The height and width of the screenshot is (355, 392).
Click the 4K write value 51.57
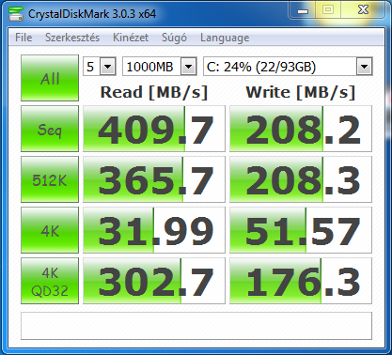pyautogui.click(x=301, y=230)
